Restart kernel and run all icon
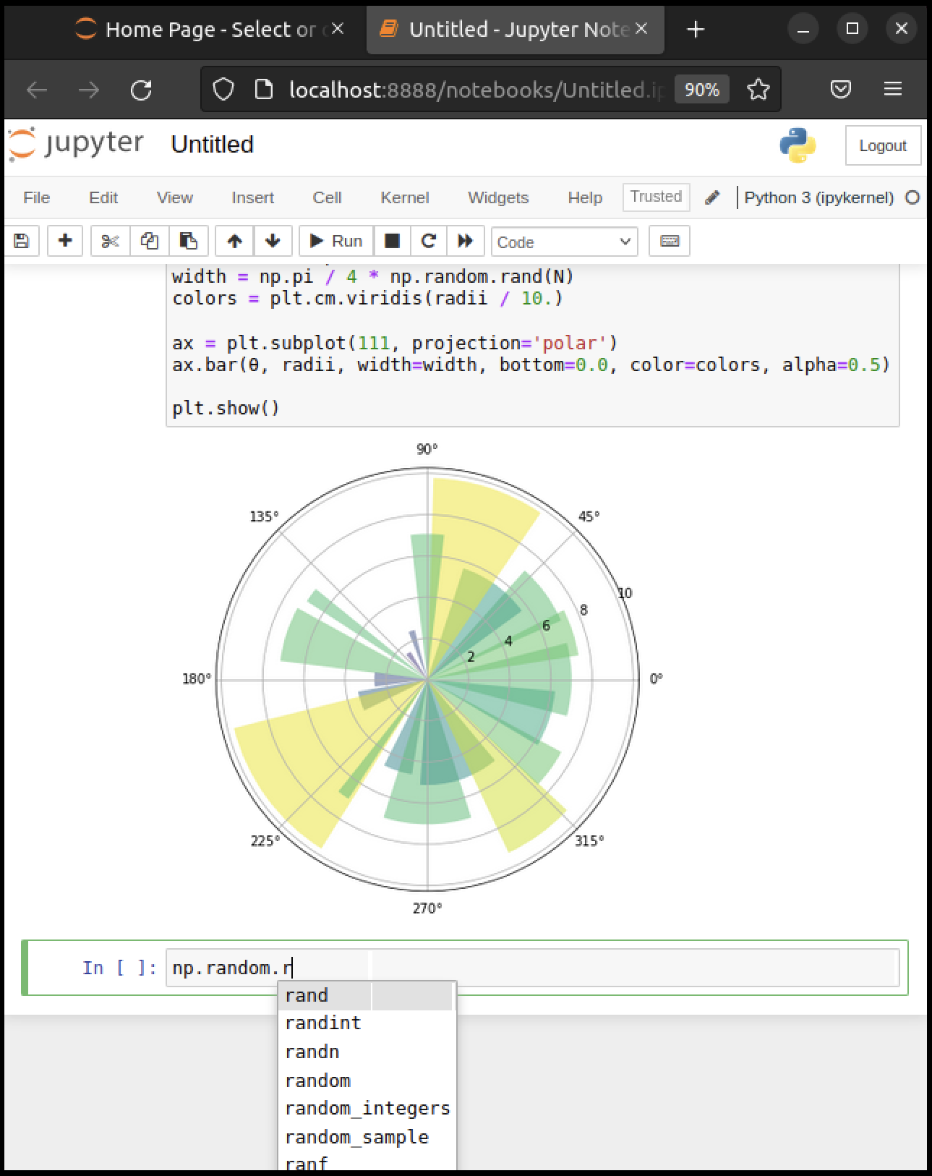The height and width of the screenshot is (1176, 932). click(x=466, y=241)
